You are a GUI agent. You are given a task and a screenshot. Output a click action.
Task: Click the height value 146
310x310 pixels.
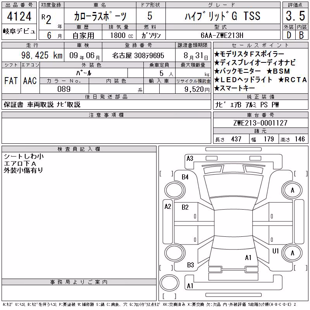300,139
